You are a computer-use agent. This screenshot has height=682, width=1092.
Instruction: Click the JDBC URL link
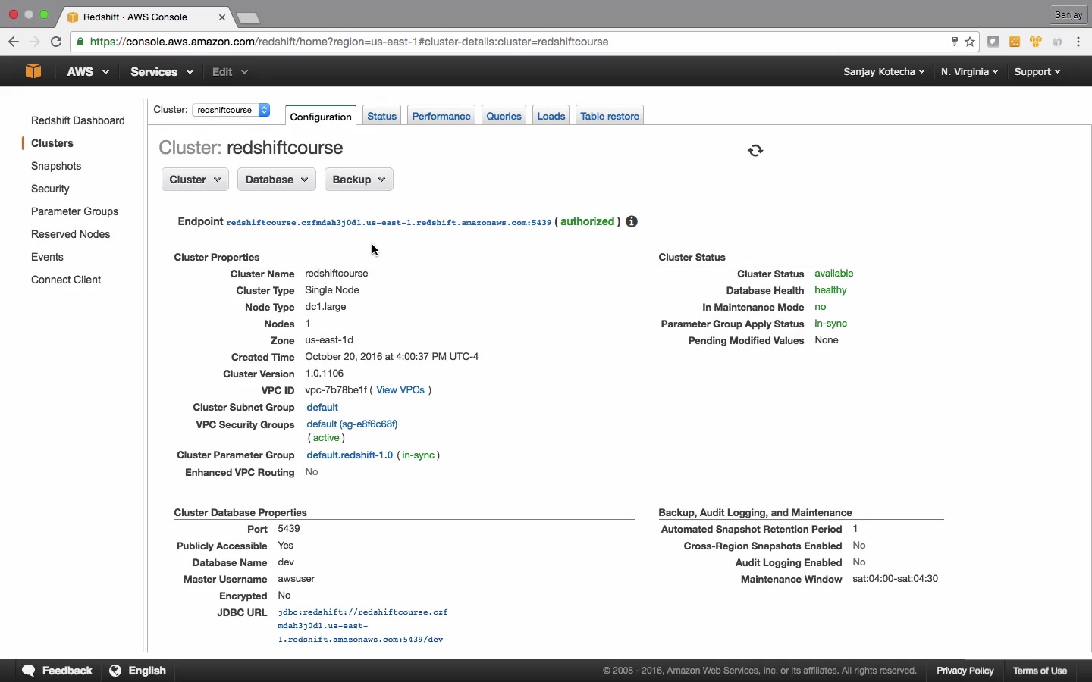pyautogui.click(x=363, y=626)
